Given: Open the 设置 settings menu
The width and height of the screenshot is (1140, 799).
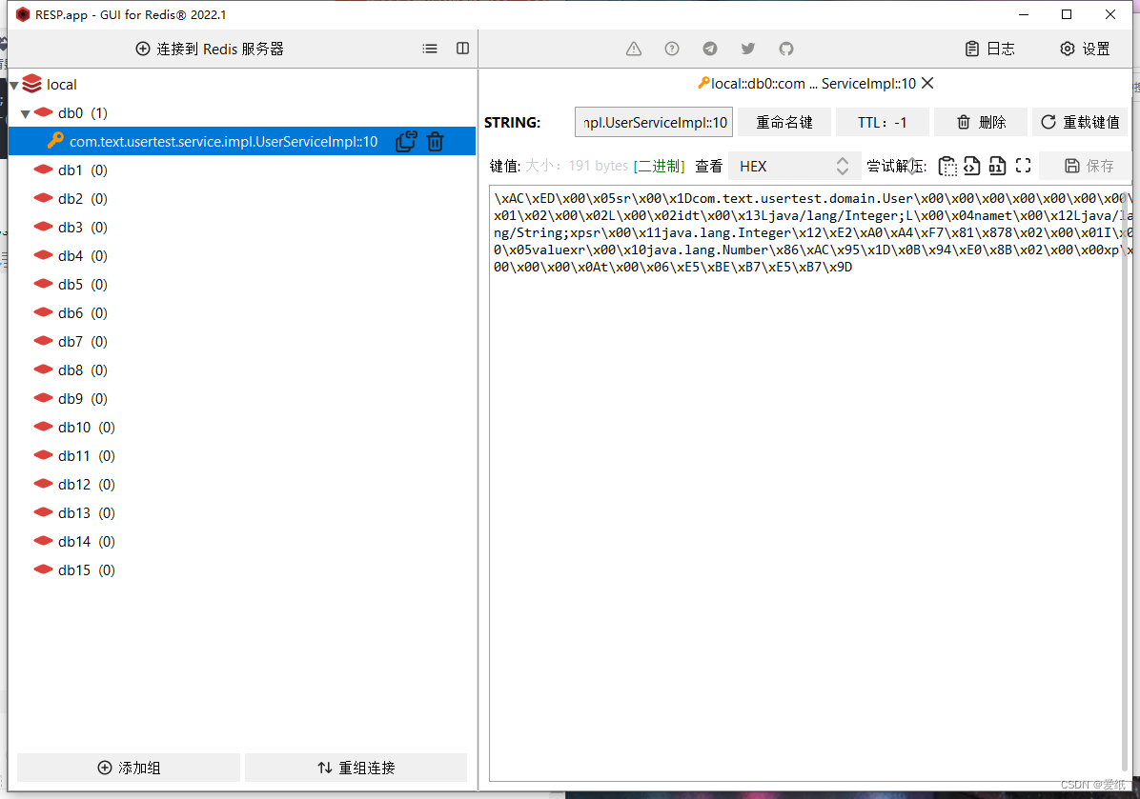Looking at the screenshot, I should (1085, 48).
